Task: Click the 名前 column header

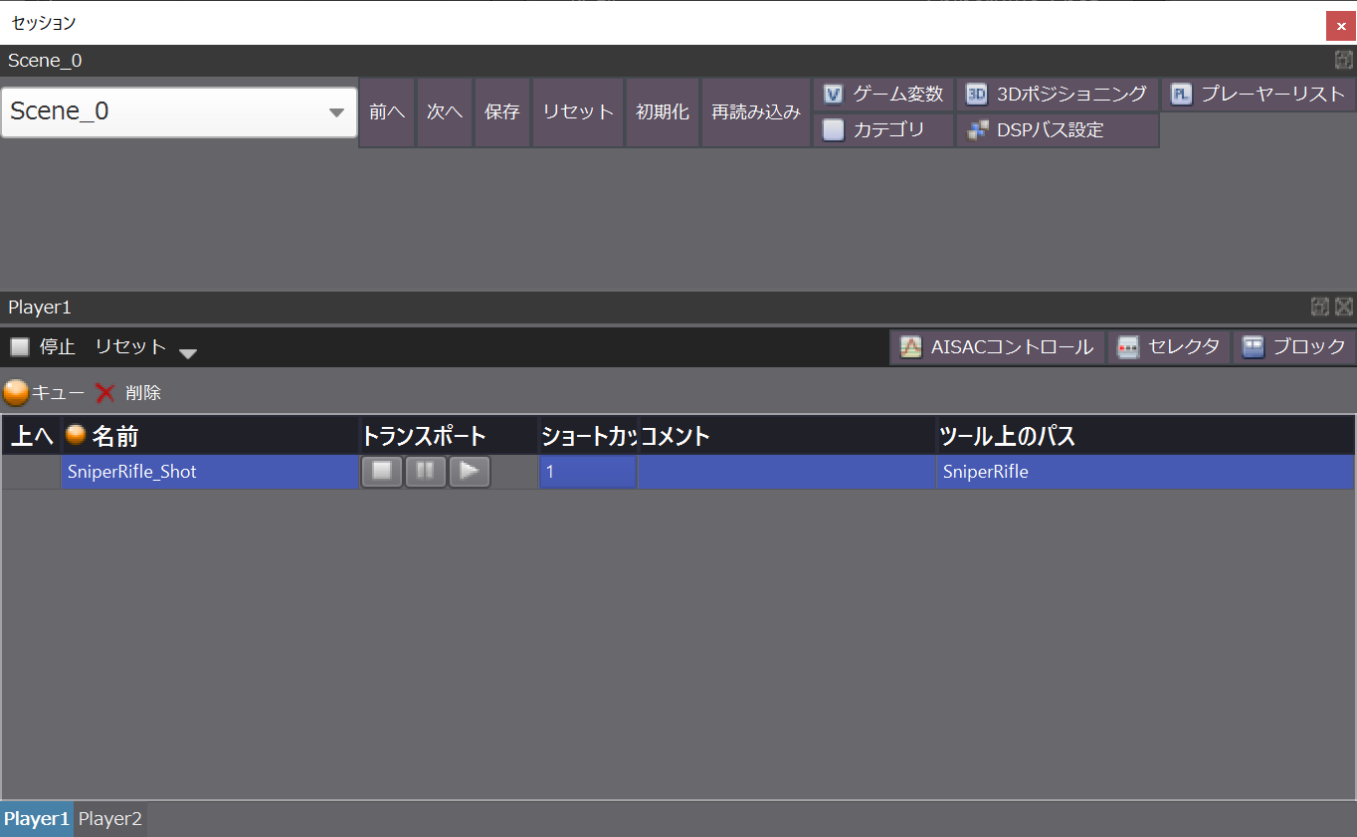Action: point(210,436)
